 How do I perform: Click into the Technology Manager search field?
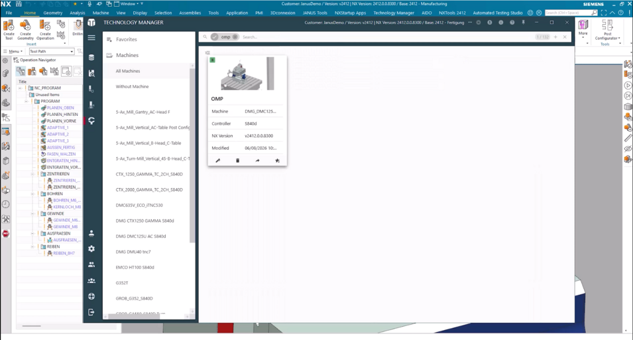(388, 36)
